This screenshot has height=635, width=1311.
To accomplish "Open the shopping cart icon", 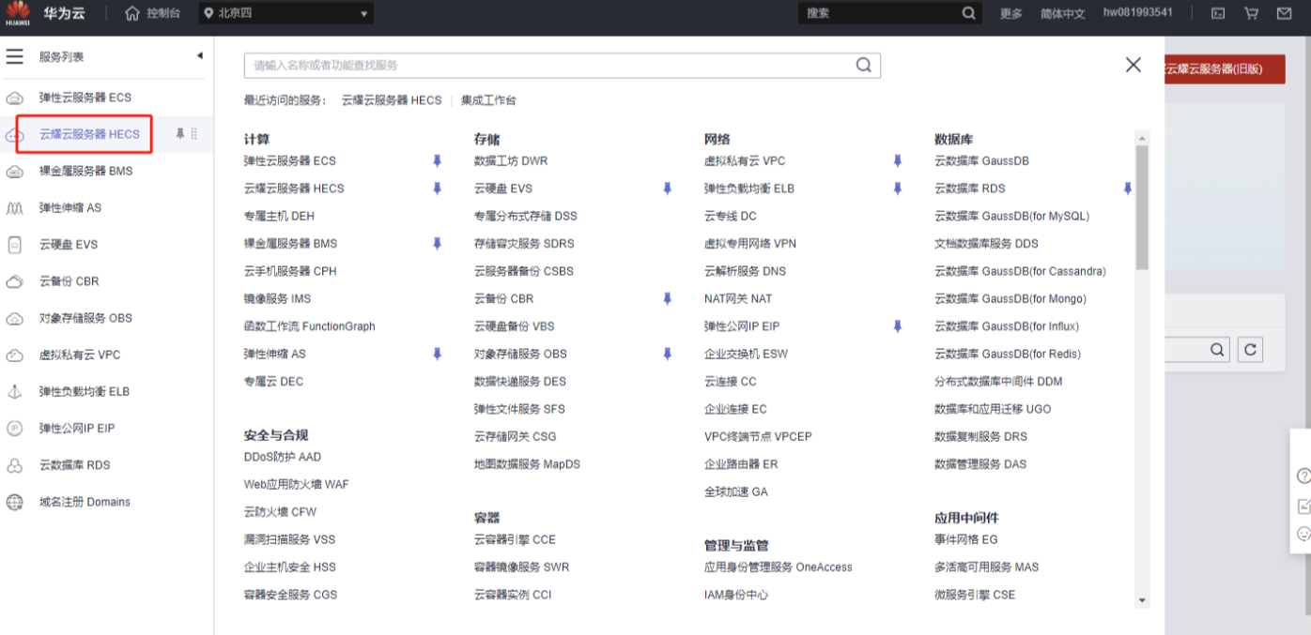I will click(1251, 14).
